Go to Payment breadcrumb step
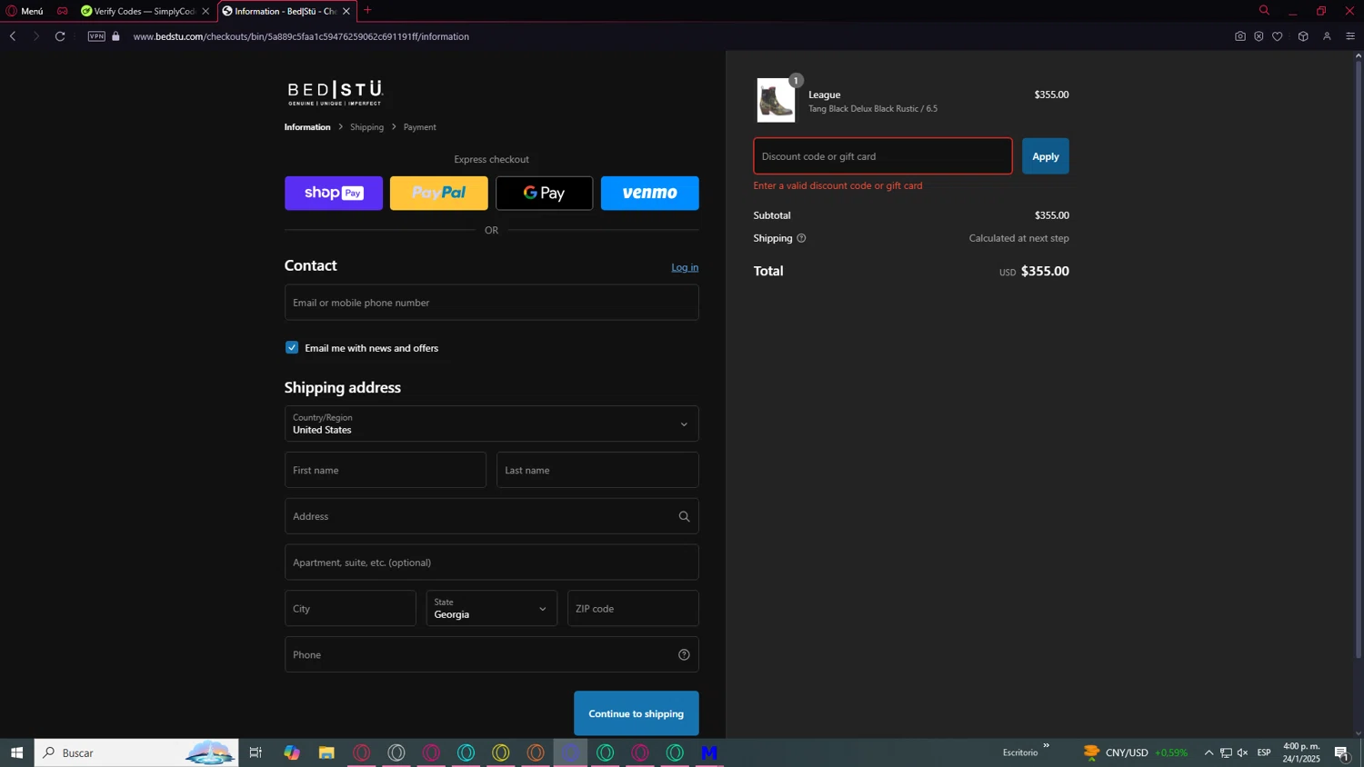Image resolution: width=1364 pixels, height=767 pixels. pyautogui.click(x=419, y=127)
